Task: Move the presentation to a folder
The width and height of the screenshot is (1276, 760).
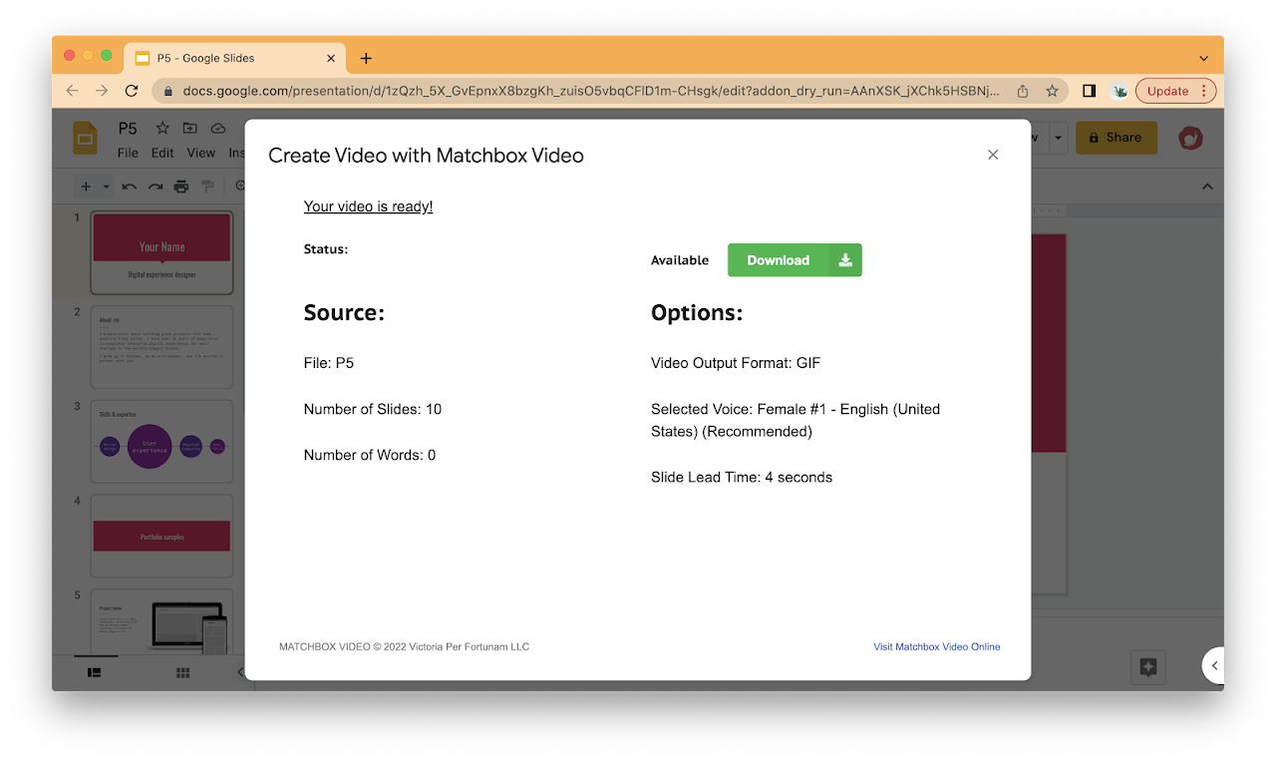Action: pos(190,129)
